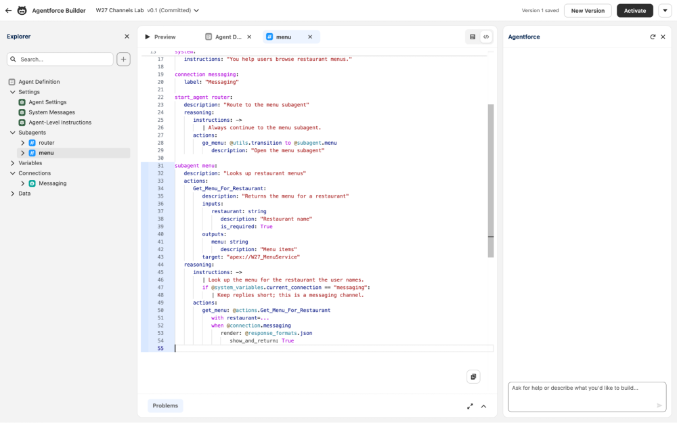Focus the Explorer search field
The width and height of the screenshot is (677, 423).
(60, 59)
